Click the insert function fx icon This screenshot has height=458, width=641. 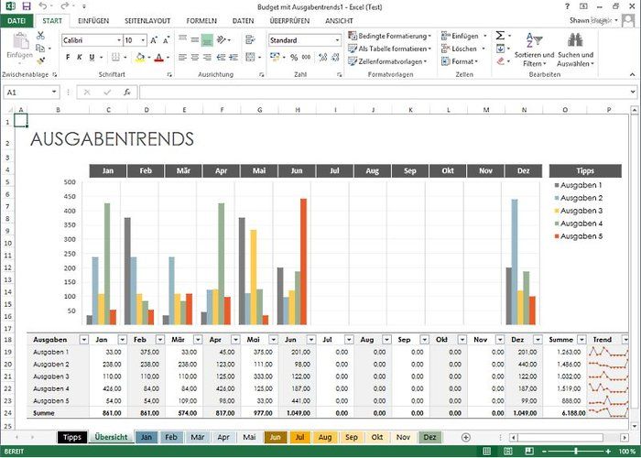126,92
